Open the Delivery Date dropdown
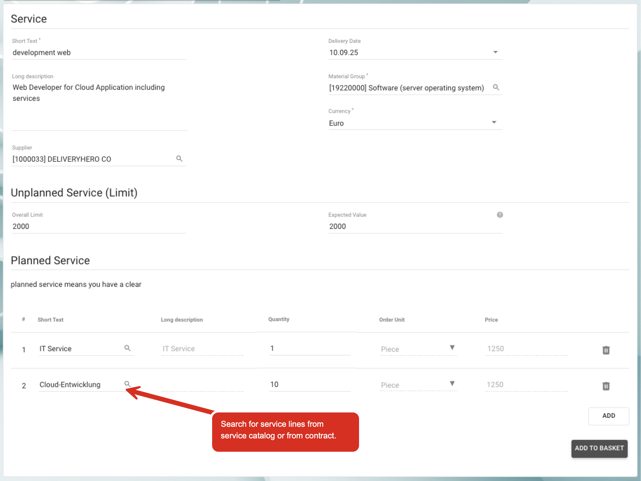 (x=495, y=52)
